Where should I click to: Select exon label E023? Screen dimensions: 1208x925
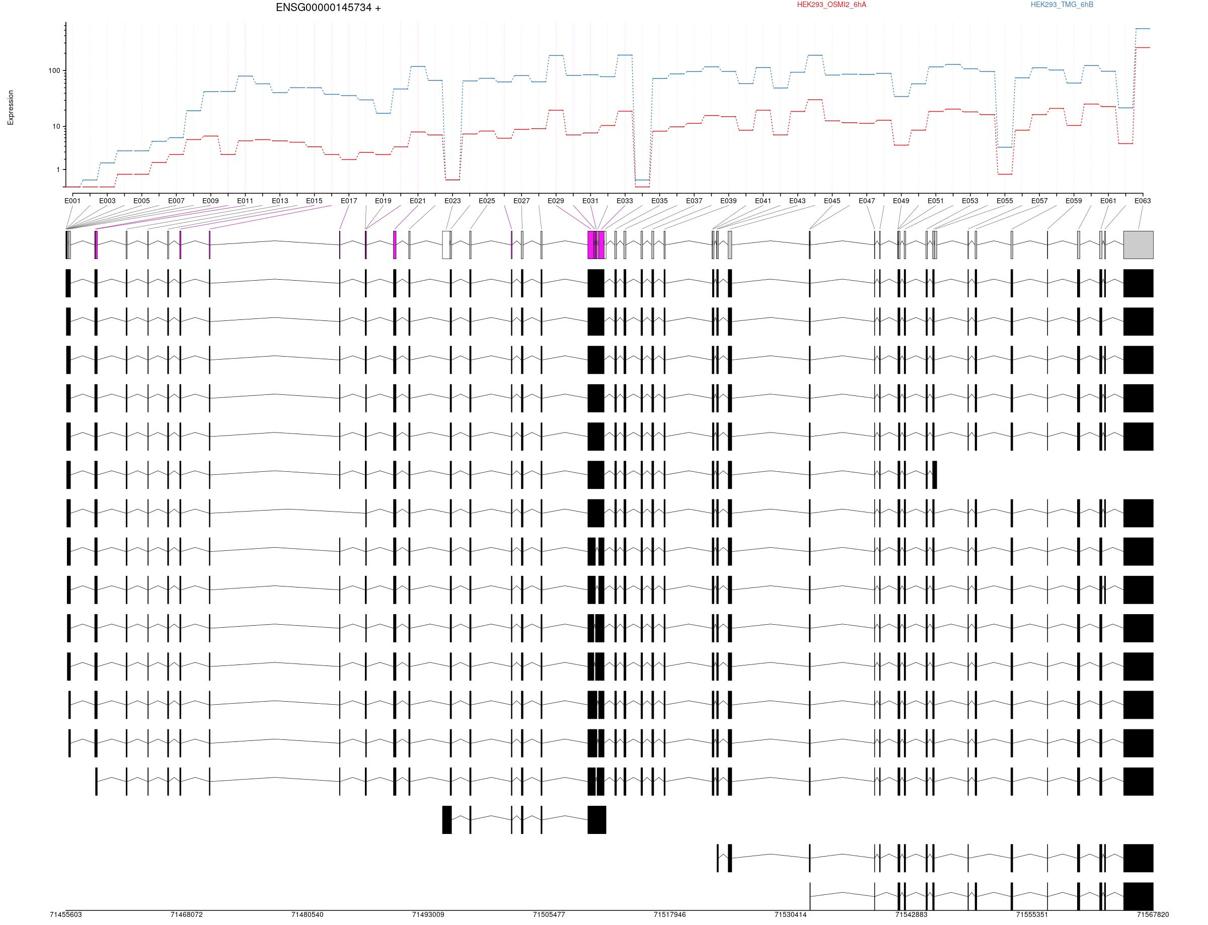(453, 201)
